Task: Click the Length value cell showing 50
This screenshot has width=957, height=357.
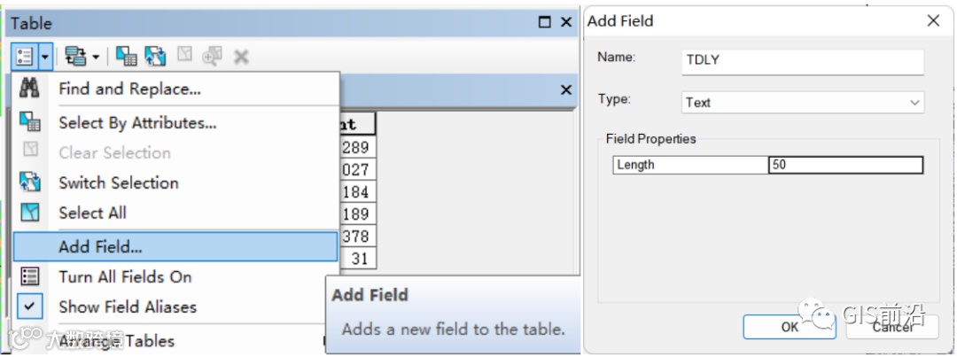Action: click(844, 165)
